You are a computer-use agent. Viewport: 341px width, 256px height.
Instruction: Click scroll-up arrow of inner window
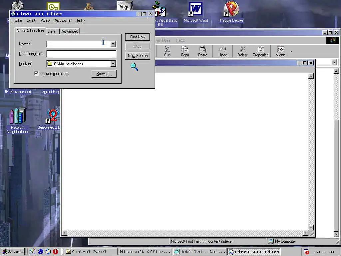pos(311,76)
